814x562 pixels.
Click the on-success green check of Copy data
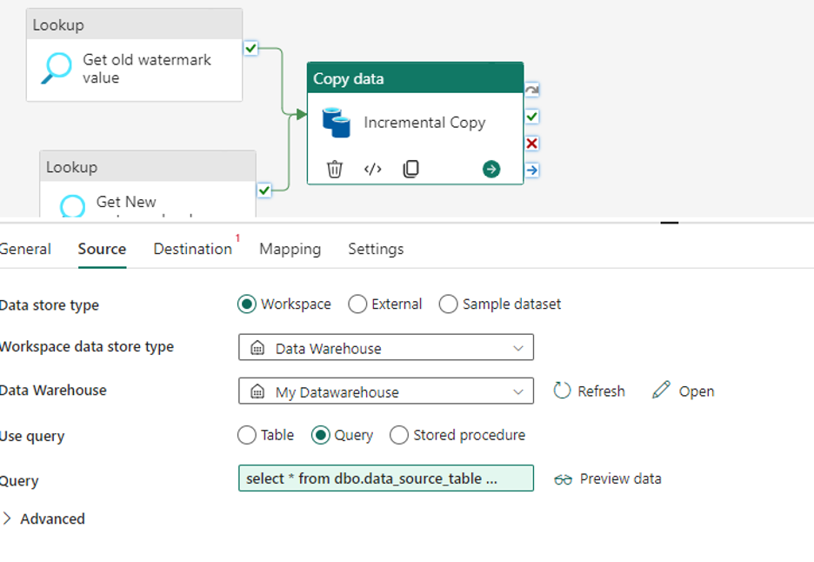532,117
